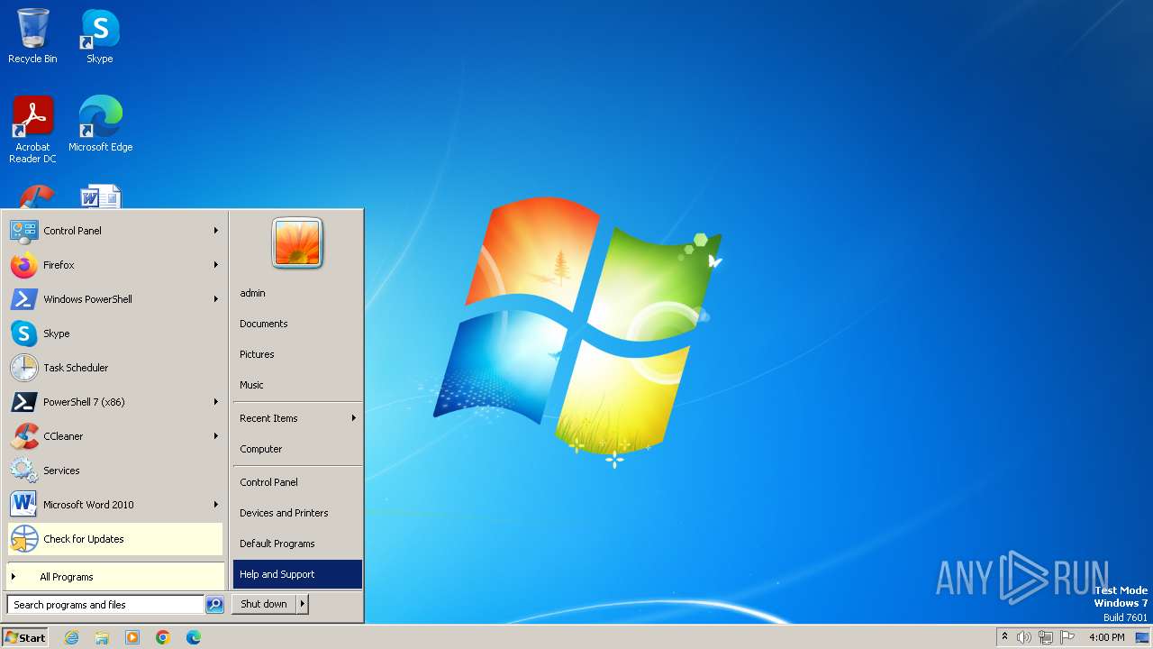
Task: Select Check for Updates in Start menu
Action: click(115, 539)
